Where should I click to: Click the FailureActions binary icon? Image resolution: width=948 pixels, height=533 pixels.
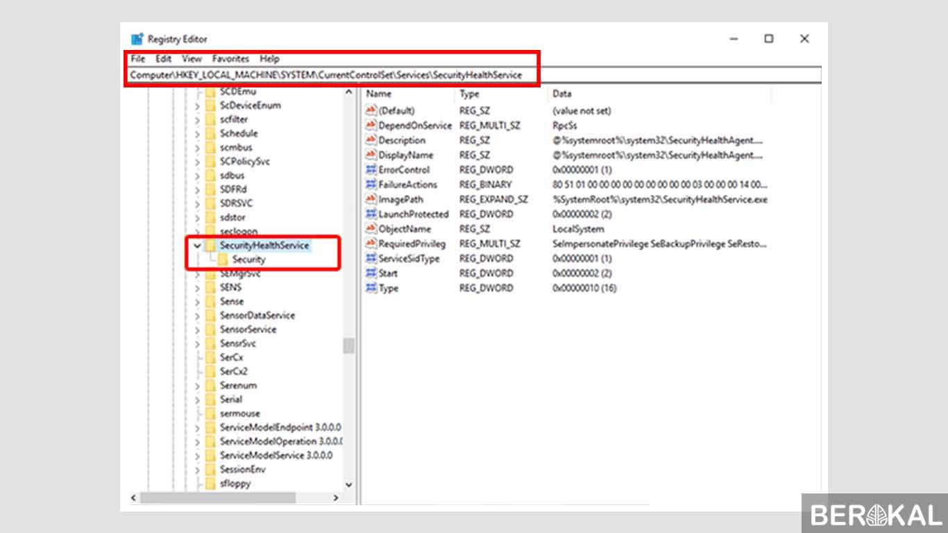tap(371, 185)
